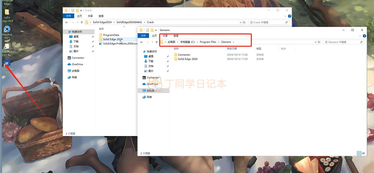Viewport: 374px width, 173px height.
Task: Open recent locations dropdown in Siemens window
Action: click(152, 42)
